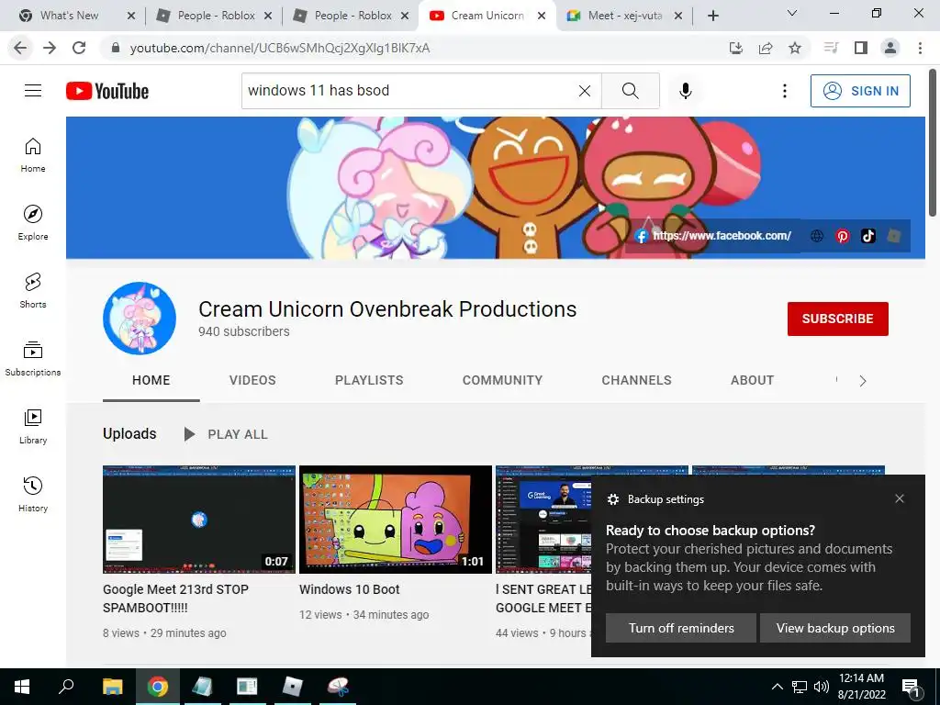Select the PLAYLISTS channel tab
The image size is (940, 705).
click(369, 380)
